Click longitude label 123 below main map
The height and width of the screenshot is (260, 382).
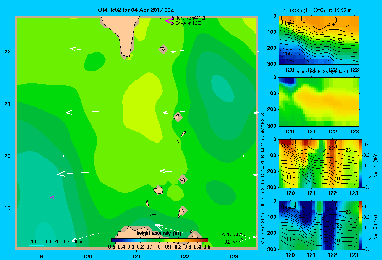pyautogui.click(x=234, y=256)
